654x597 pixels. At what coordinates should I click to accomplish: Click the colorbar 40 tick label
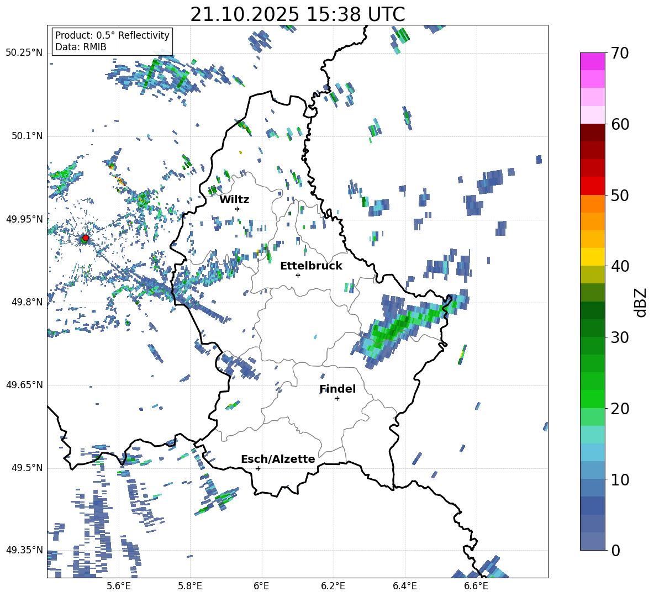[x=620, y=266]
